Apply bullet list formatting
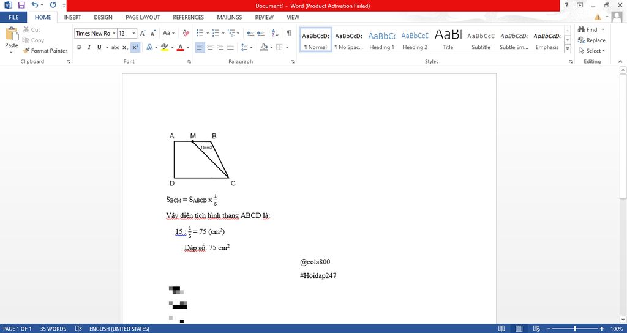 pyautogui.click(x=200, y=33)
